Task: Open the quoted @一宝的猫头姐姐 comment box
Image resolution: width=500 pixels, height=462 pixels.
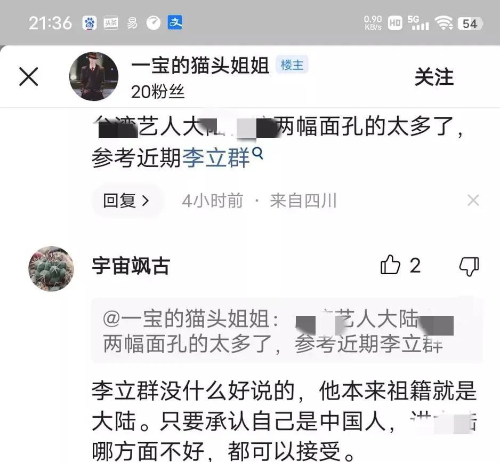Action: pyautogui.click(x=287, y=331)
